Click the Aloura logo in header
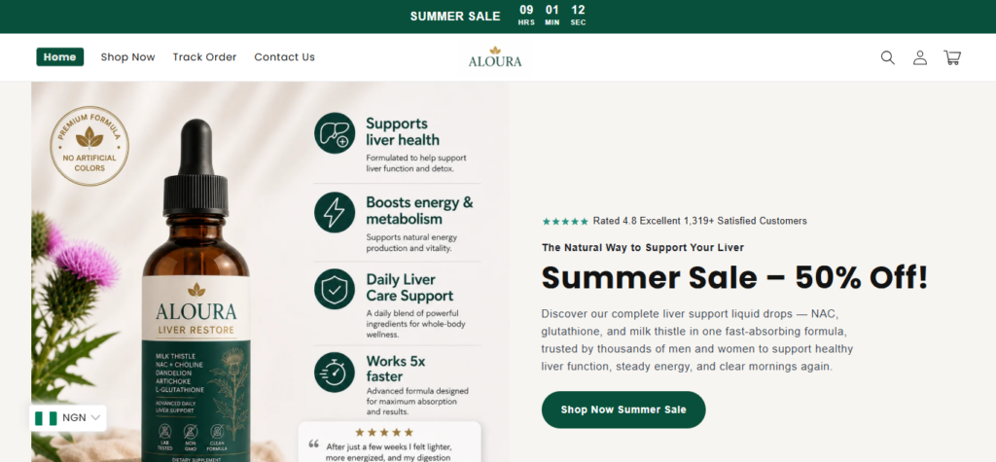The height and width of the screenshot is (462, 996). (x=495, y=57)
